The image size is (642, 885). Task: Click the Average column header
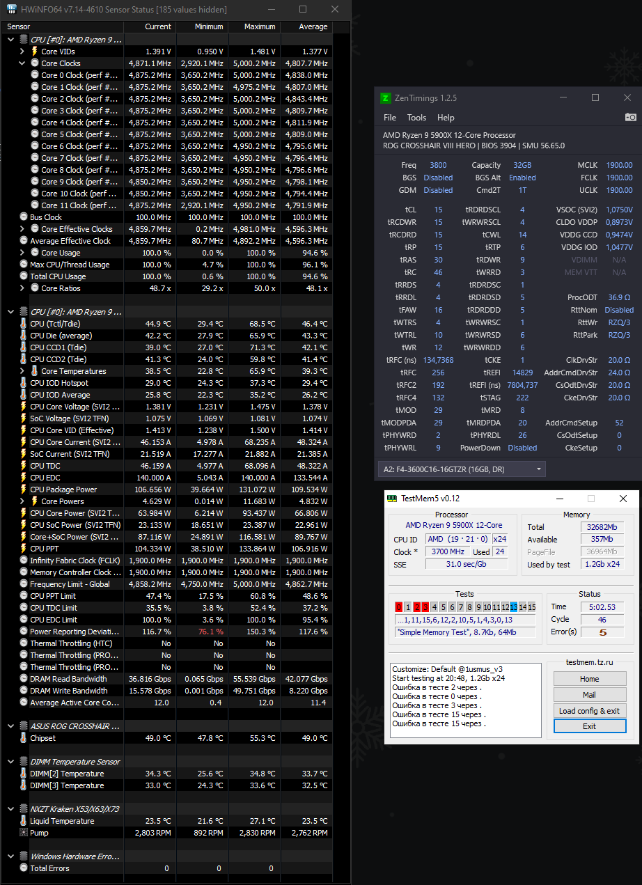click(306, 26)
